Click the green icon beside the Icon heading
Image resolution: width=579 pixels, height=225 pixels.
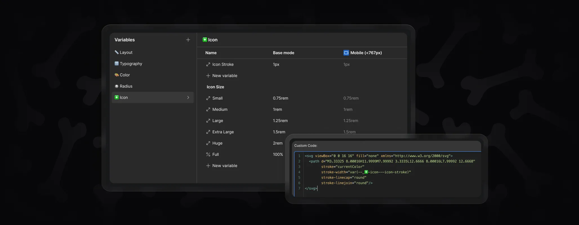(205, 40)
